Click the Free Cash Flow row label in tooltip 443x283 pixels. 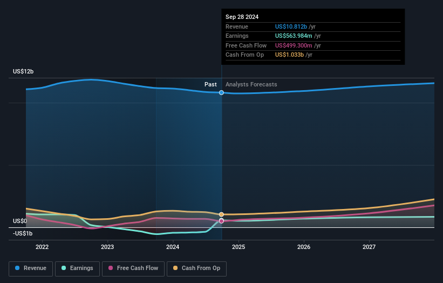[x=246, y=45]
